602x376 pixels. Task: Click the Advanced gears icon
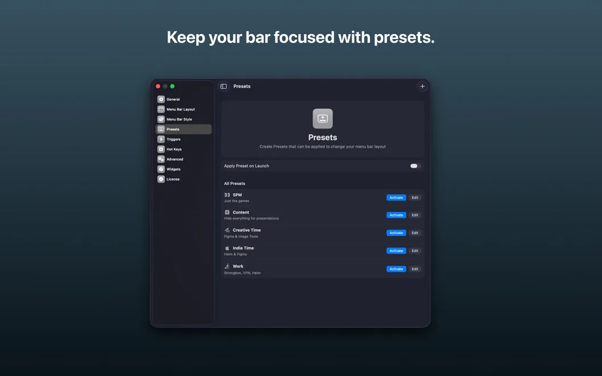pos(161,159)
